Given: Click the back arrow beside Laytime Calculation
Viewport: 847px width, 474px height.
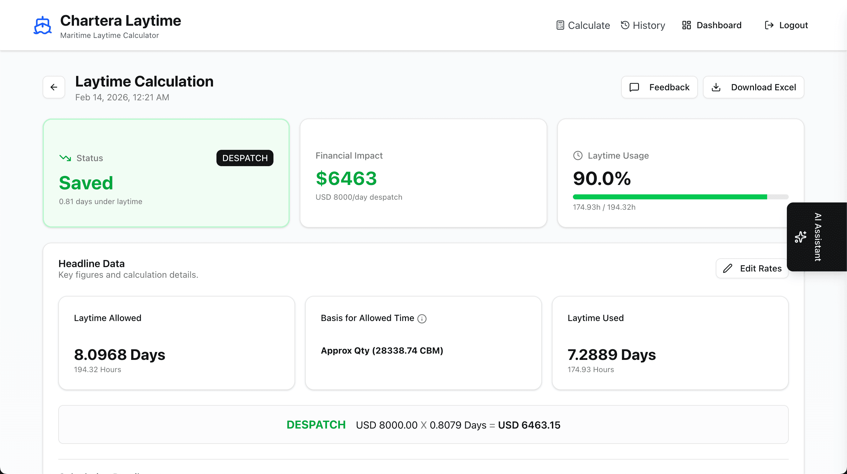Looking at the screenshot, I should point(54,87).
